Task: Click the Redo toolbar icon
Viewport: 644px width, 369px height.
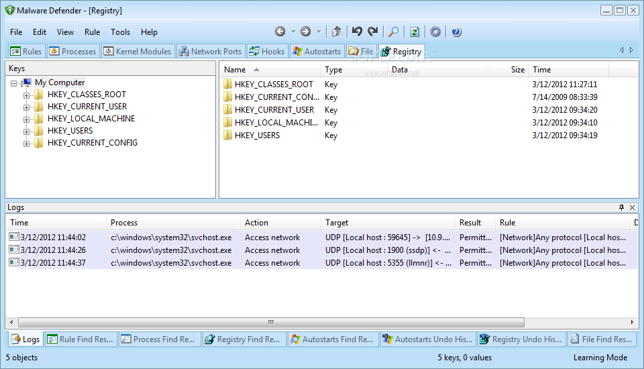Action: 372,32
